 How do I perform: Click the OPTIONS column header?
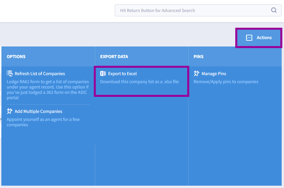pos(16,56)
